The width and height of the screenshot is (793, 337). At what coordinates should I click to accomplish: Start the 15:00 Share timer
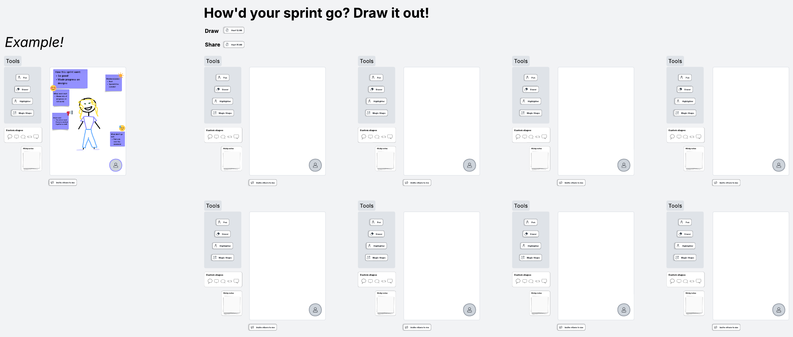(234, 45)
